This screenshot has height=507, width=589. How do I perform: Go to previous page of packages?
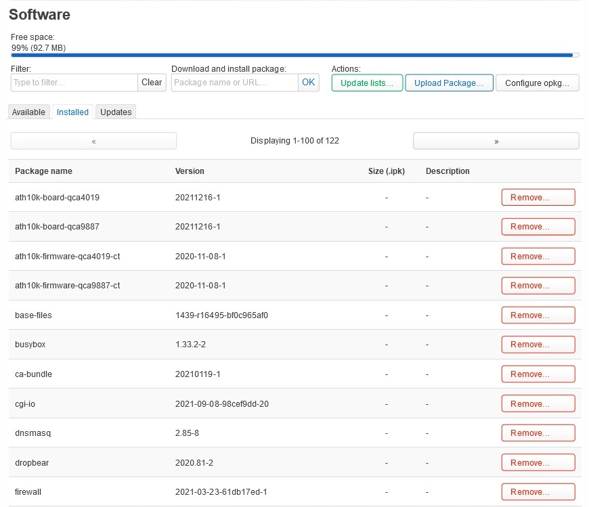(93, 141)
